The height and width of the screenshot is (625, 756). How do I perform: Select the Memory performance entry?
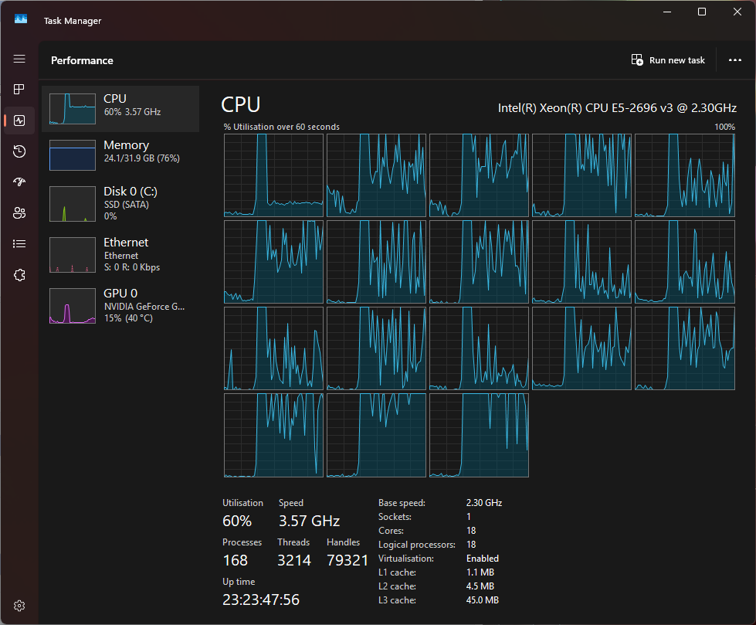pyautogui.click(x=120, y=155)
